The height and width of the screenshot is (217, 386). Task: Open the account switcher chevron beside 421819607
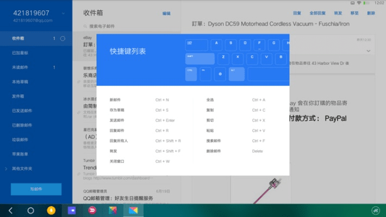[x=63, y=14]
